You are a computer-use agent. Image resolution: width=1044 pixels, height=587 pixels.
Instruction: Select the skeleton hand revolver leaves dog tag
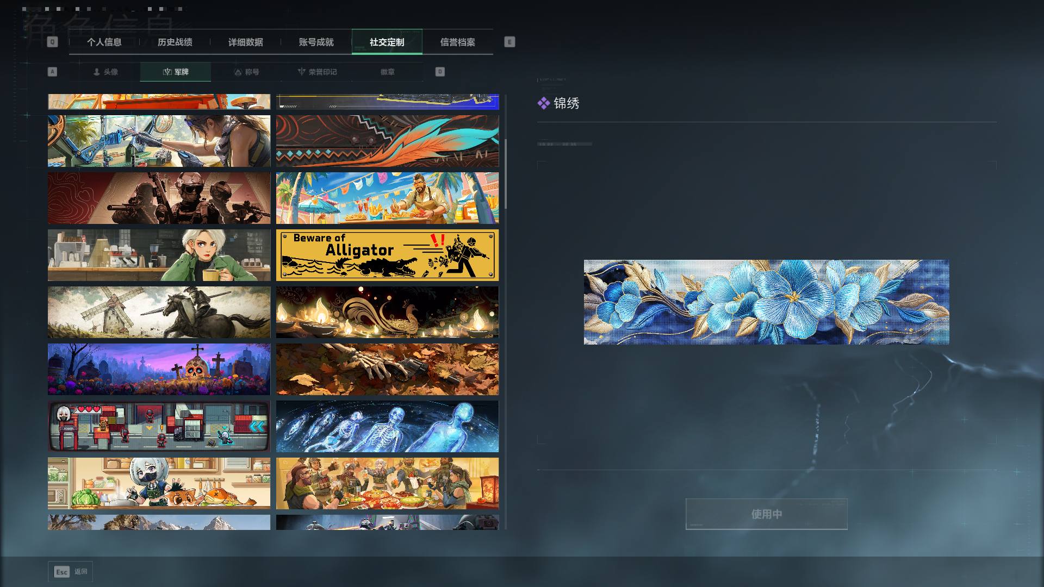[x=387, y=369]
